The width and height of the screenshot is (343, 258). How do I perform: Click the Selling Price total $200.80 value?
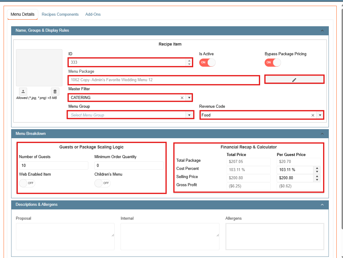pos(248,178)
